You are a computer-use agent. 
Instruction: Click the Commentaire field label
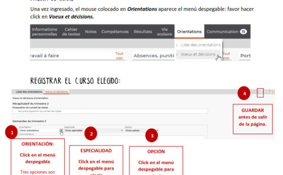(26, 134)
